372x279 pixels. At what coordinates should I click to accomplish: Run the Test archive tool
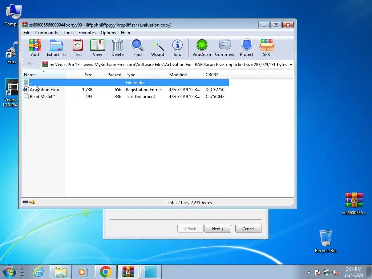(x=78, y=48)
